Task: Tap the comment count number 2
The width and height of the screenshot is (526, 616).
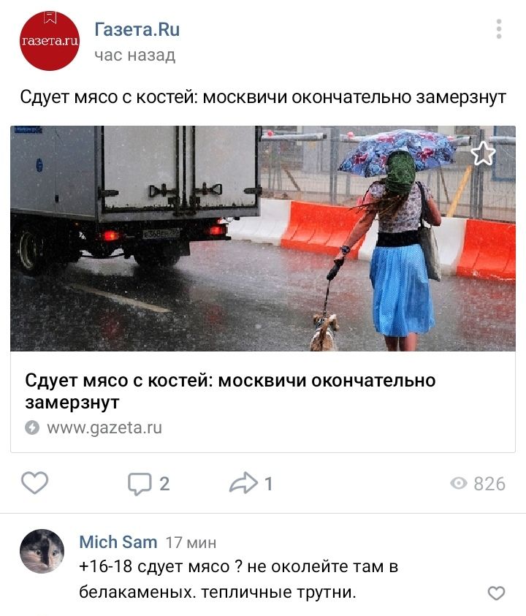Action: pos(164,484)
